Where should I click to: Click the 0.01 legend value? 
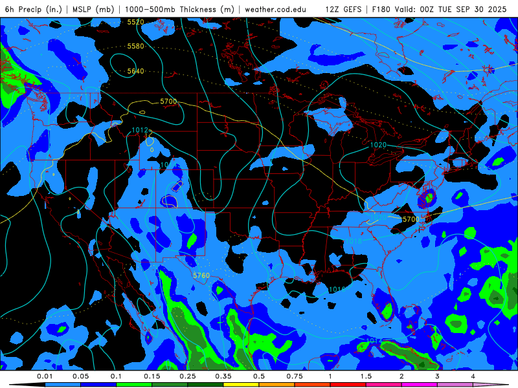(45, 376)
